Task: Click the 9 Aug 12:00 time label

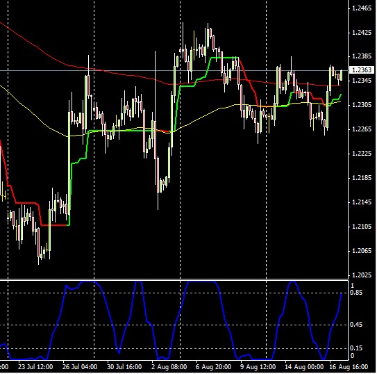Action: point(258,367)
